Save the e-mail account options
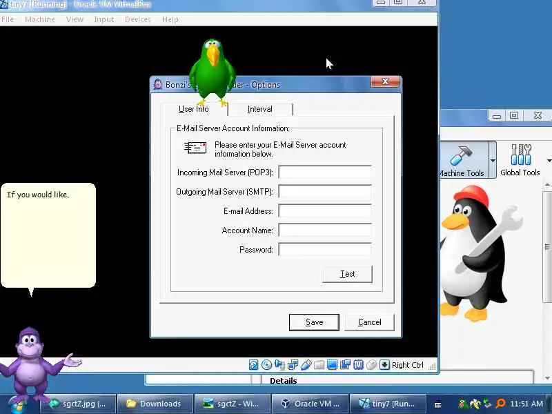 pos(314,322)
